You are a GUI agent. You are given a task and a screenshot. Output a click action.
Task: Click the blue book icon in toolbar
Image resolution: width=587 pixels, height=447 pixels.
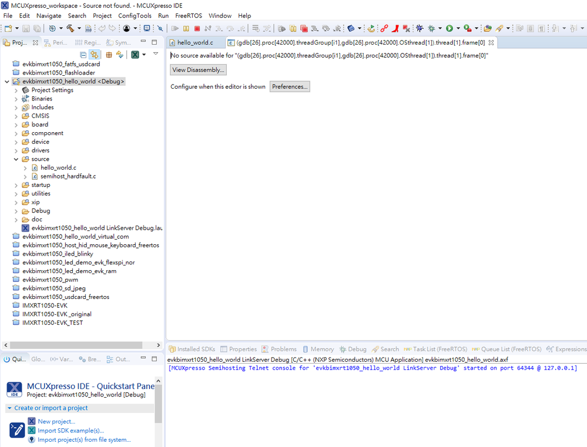click(x=351, y=28)
